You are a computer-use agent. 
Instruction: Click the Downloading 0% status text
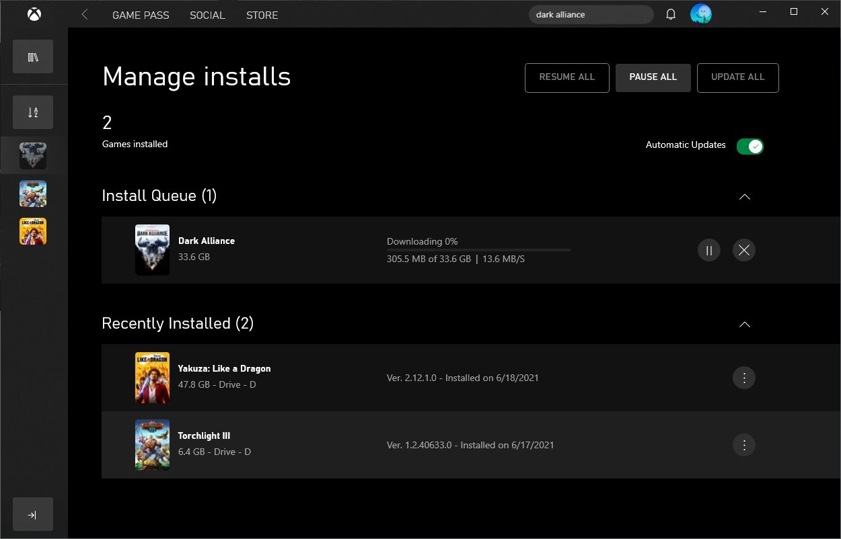[423, 241]
